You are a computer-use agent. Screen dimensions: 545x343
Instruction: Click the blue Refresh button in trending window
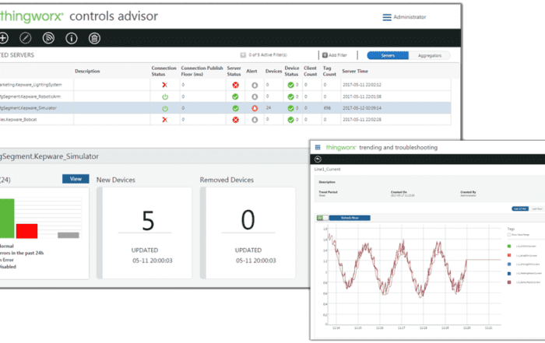[350, 218]
